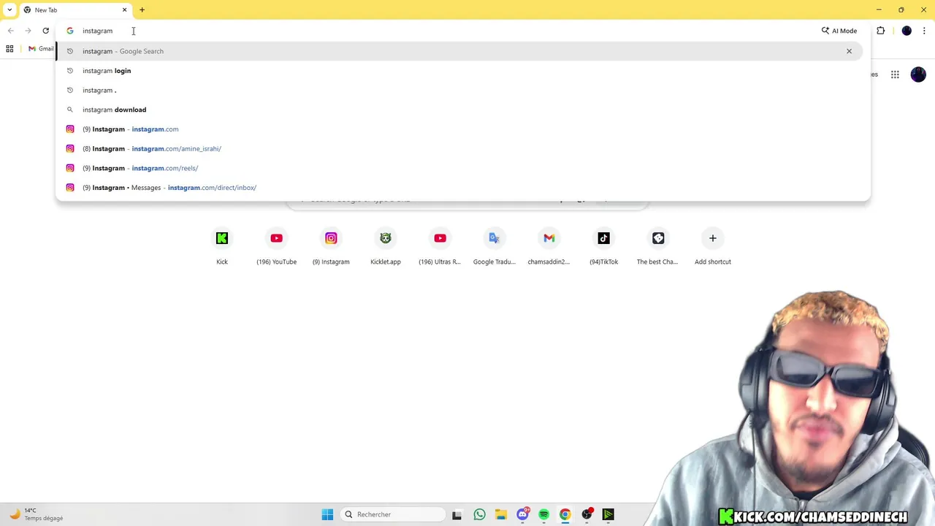Open Discord from the taskbar
This screenshot has width=935, height=526.
click(x=522, y=514)
